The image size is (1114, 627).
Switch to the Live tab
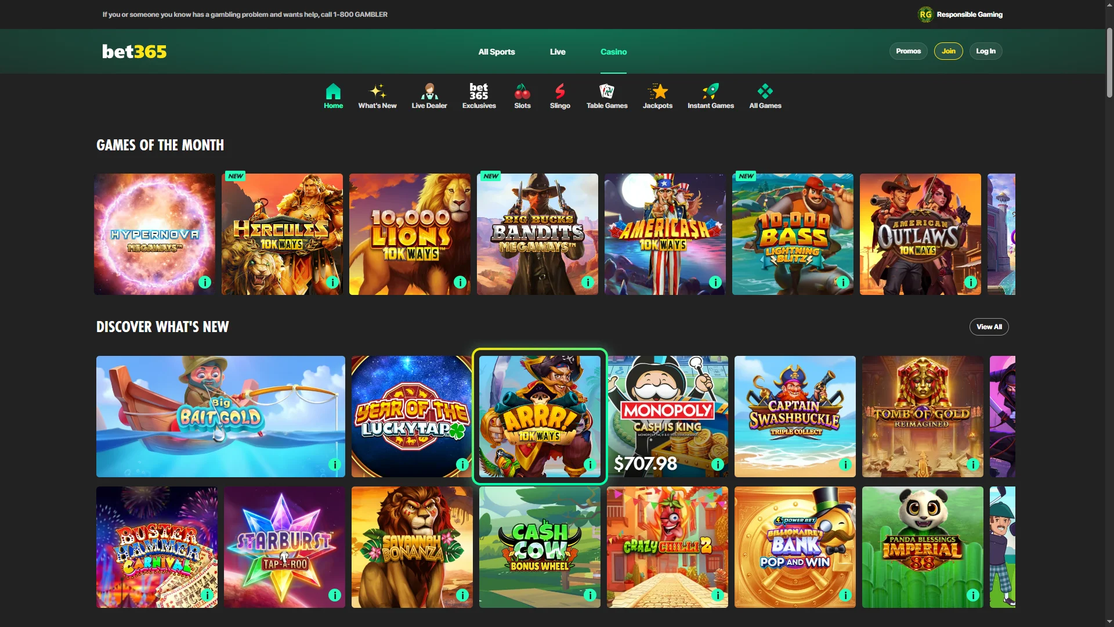tap(558, 52)
